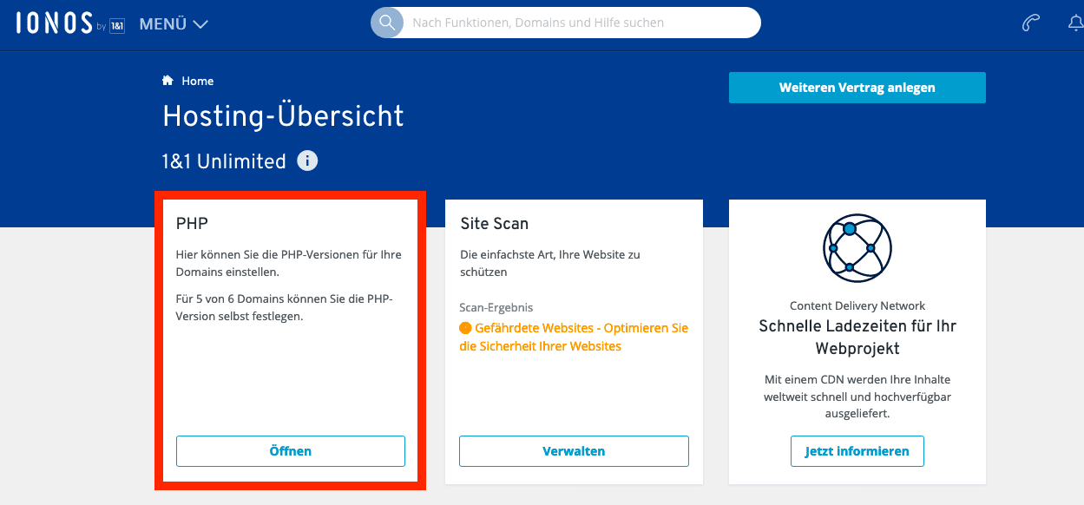Click the Site Scan card title
Image resolution: width=1084 pixels, height=505 pixels.
click(x=495, y=223)
